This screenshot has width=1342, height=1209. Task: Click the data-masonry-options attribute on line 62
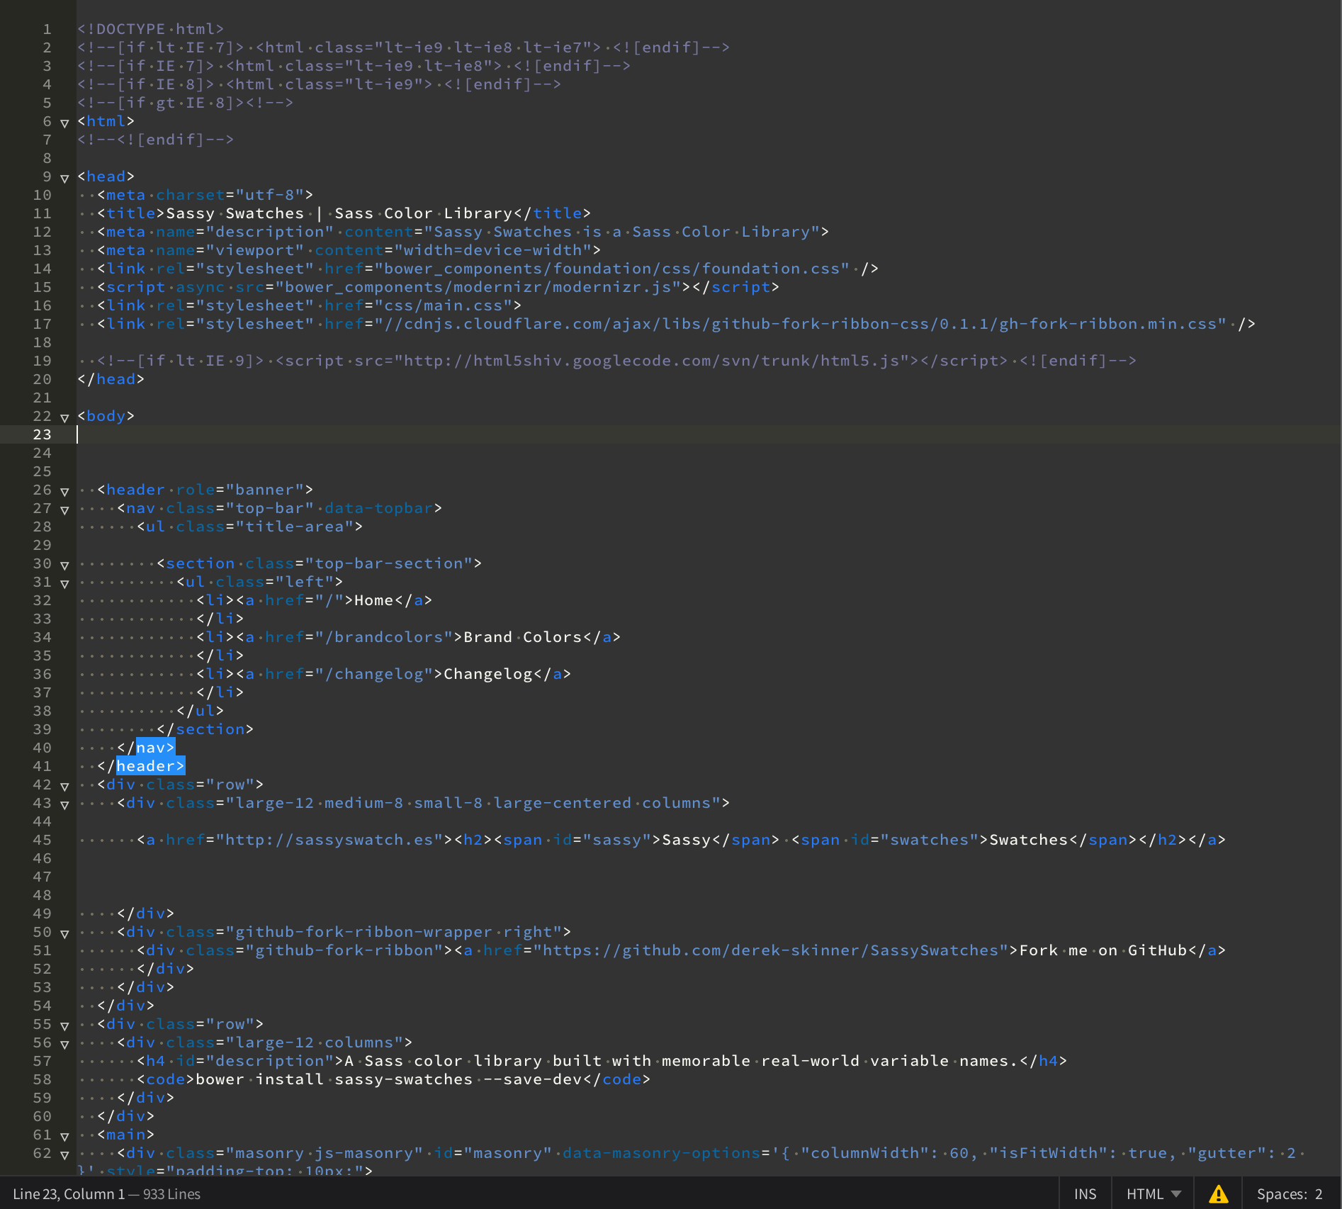[661, 1153]
